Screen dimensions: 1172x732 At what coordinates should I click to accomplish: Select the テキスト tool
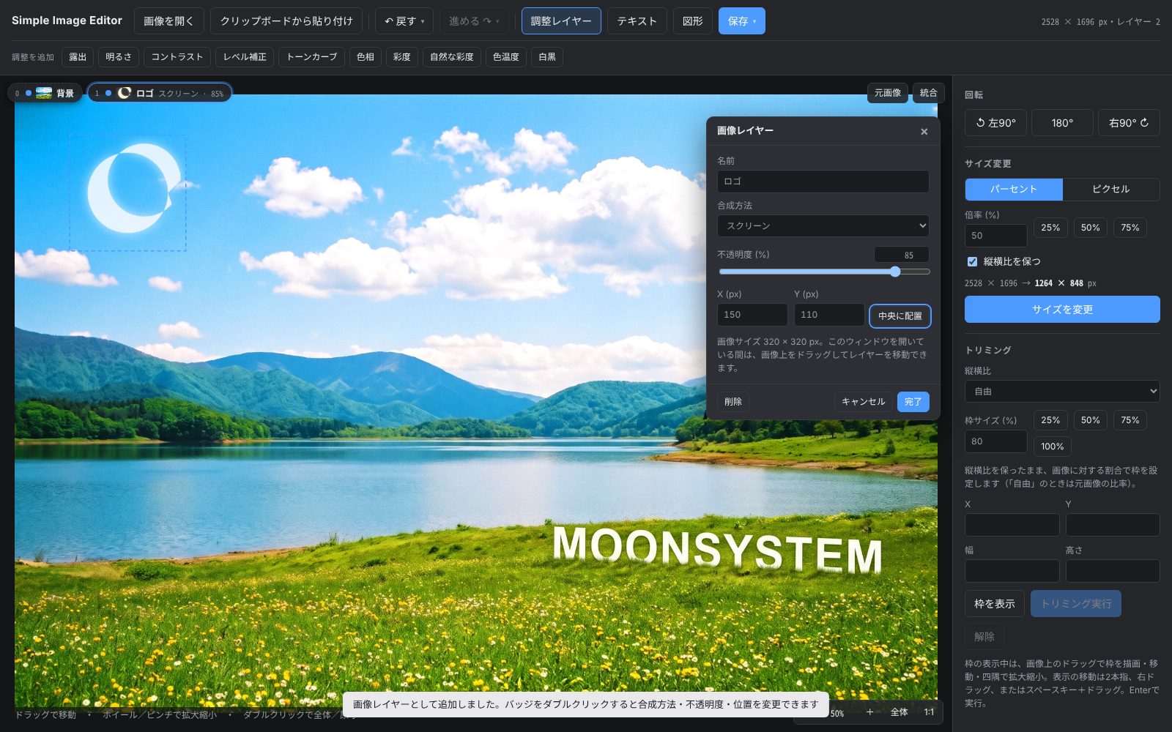click(x=637, y=21)
